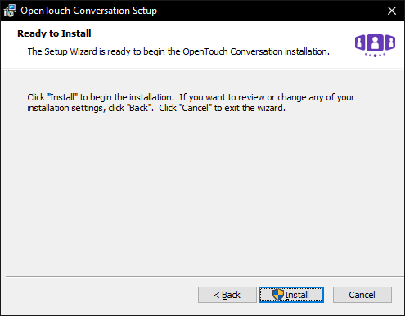Click the Install button to begin installation
Viewport: 405px width, 316px height.
point(291,295)
